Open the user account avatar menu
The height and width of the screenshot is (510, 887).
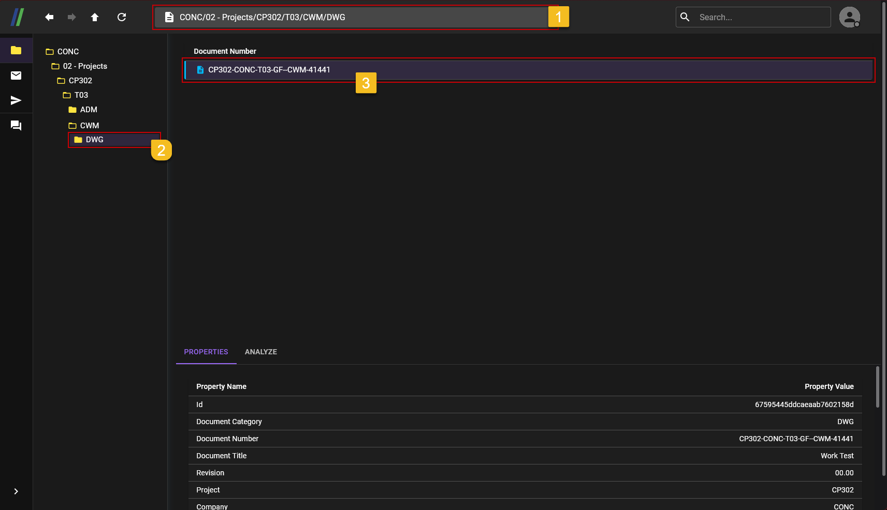coord(849,17)
